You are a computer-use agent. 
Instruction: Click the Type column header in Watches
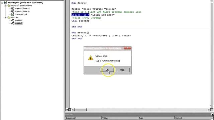(156, 118)
